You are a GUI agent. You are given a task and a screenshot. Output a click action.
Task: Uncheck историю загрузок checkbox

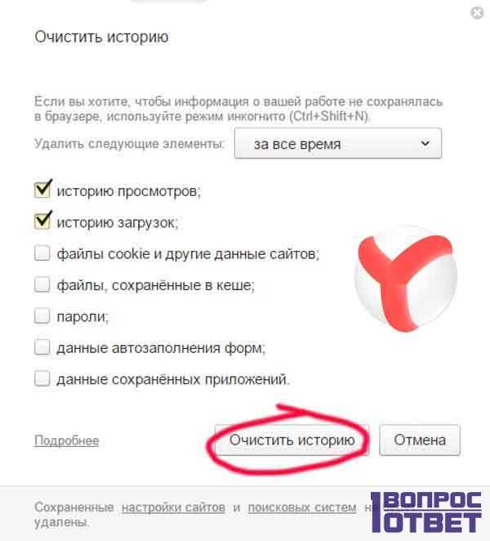(x=42, y=221)
